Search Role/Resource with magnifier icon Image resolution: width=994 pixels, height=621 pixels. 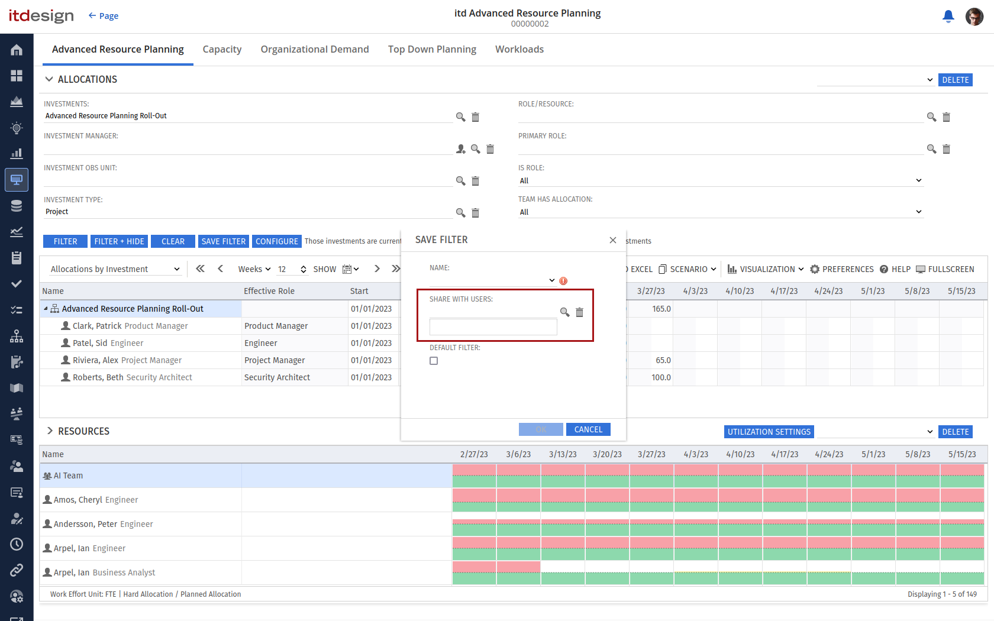(x=931, y=117)
